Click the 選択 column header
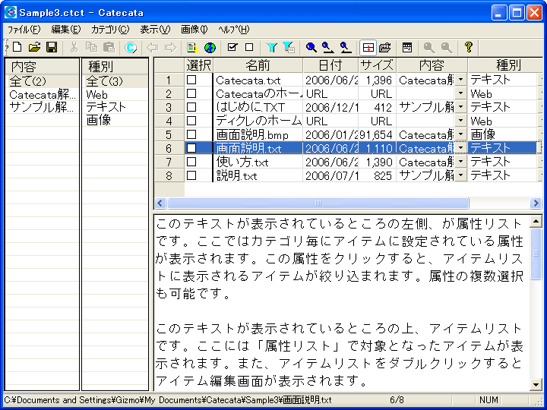Screen dimensions: 547x410 [198, 65]
